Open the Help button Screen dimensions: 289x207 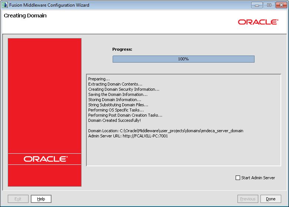(x=41, y=199)
